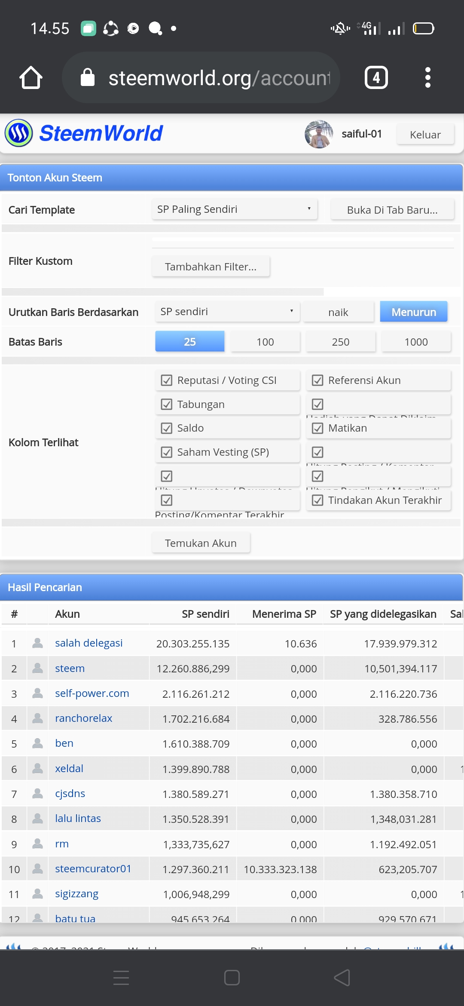Log out with the Keluar button
Image resolution: width=464 pixels, height=1006 pixels.
coord(425,135)
